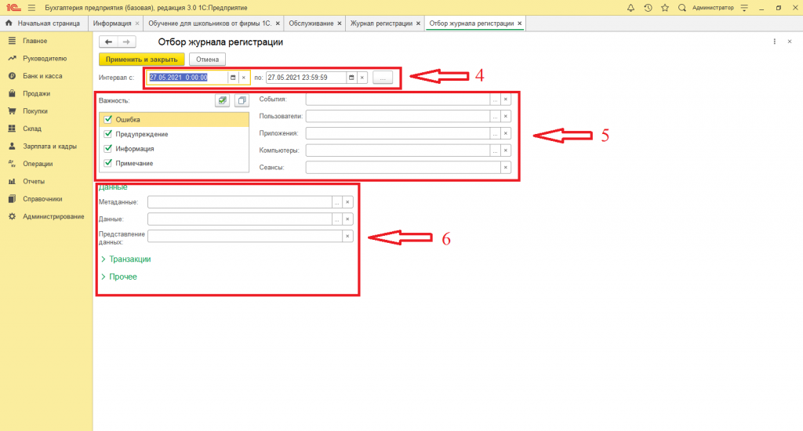Image resolution: width=803 pixels, height=431 pixels.
Task: Click the Представление данных input field
Action: [245, 236]
